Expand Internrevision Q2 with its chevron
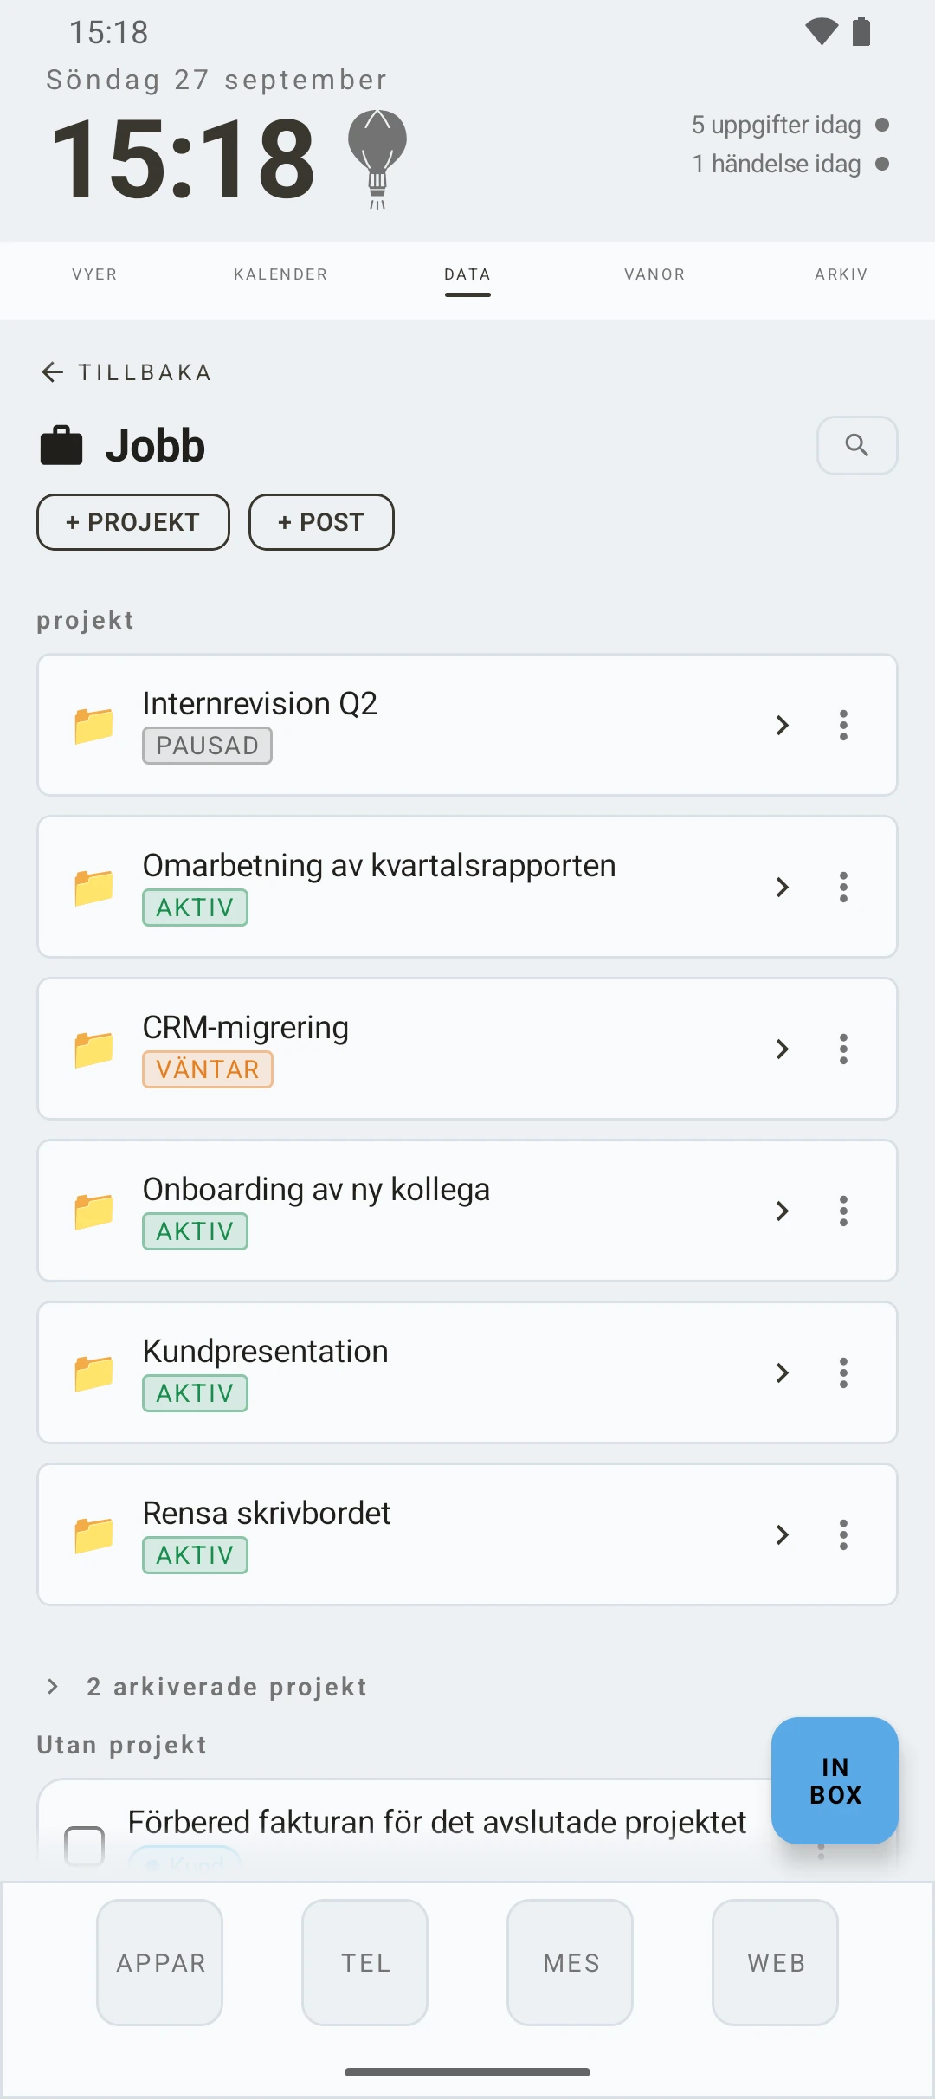Image resolution: width=935 pixels, height=2099 pixels. pyautogui.click(x=783, y=725)
